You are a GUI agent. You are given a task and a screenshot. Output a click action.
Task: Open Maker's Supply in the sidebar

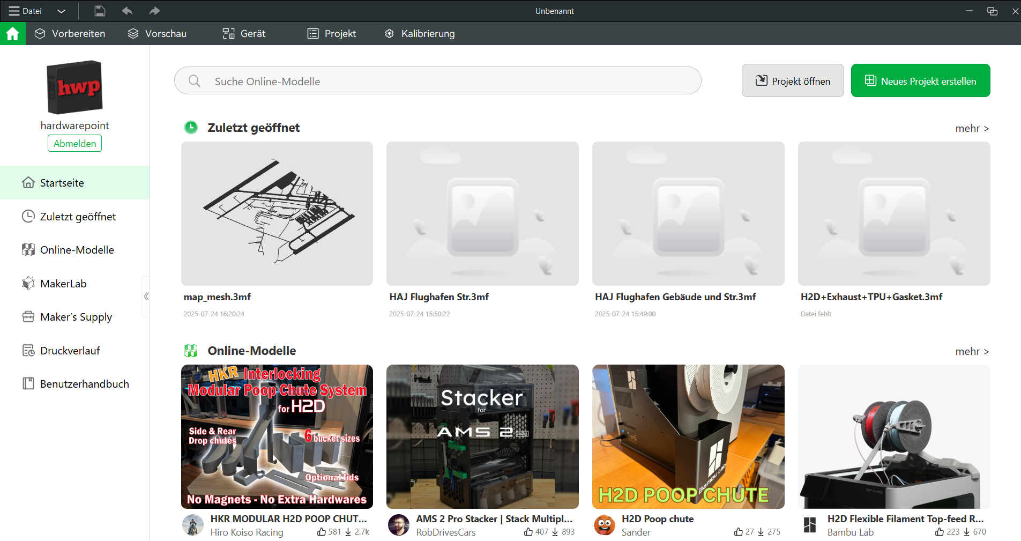pyautogui.click(x=74, y=317)
